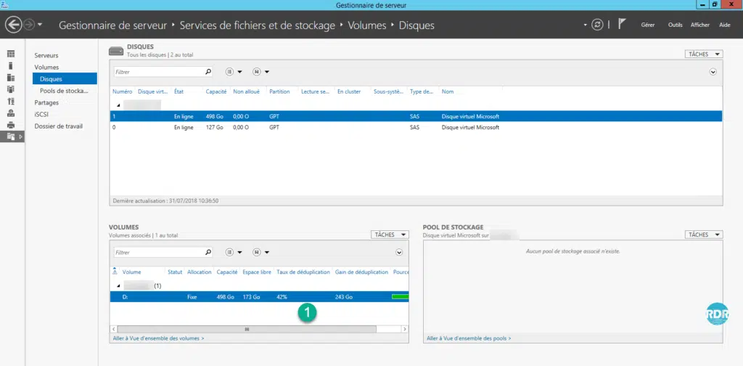
Task: Open the Disques TÂCHES dropdown
Action: (x=704, y=54)
